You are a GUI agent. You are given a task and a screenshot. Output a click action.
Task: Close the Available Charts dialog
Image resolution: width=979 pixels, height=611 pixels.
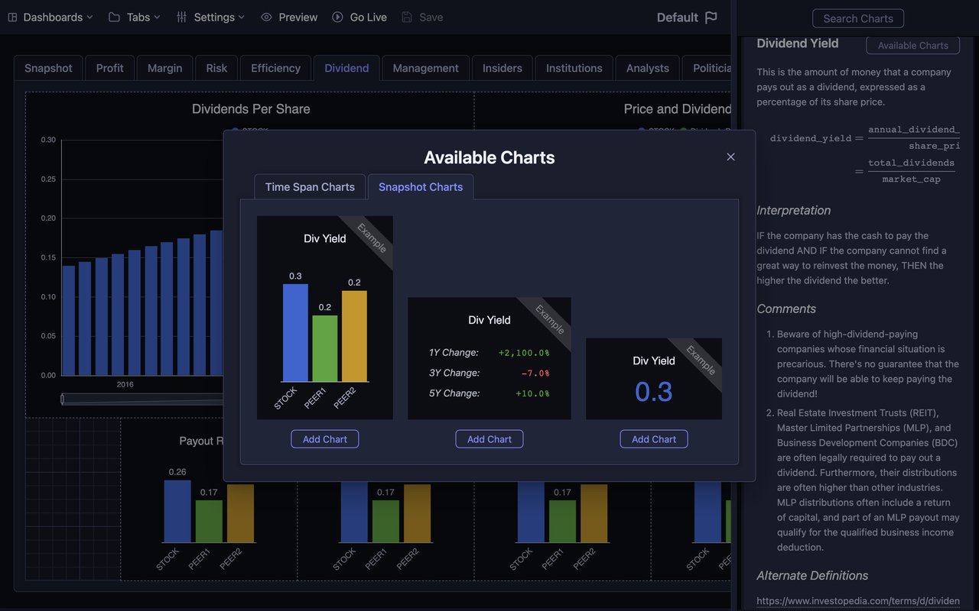pos(730,157)
